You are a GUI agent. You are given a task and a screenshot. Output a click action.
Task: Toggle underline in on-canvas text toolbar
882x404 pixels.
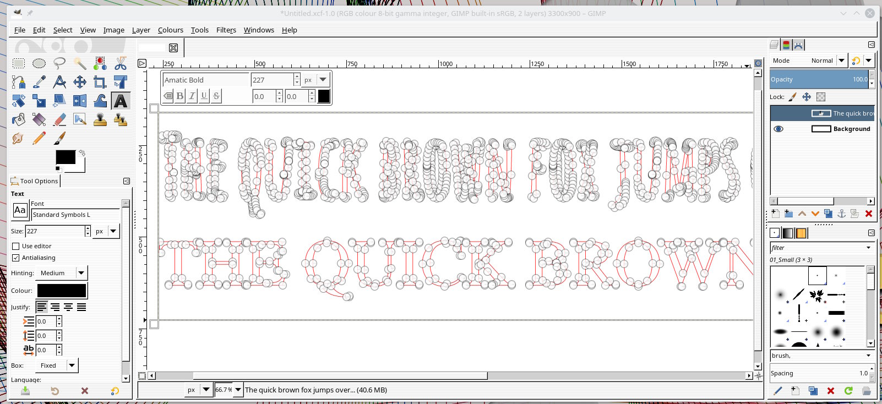coord(204,96)
